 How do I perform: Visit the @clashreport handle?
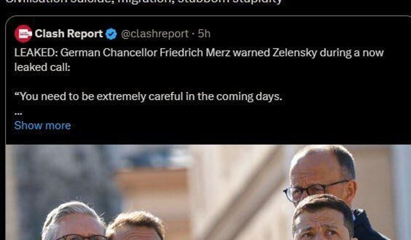154,33
